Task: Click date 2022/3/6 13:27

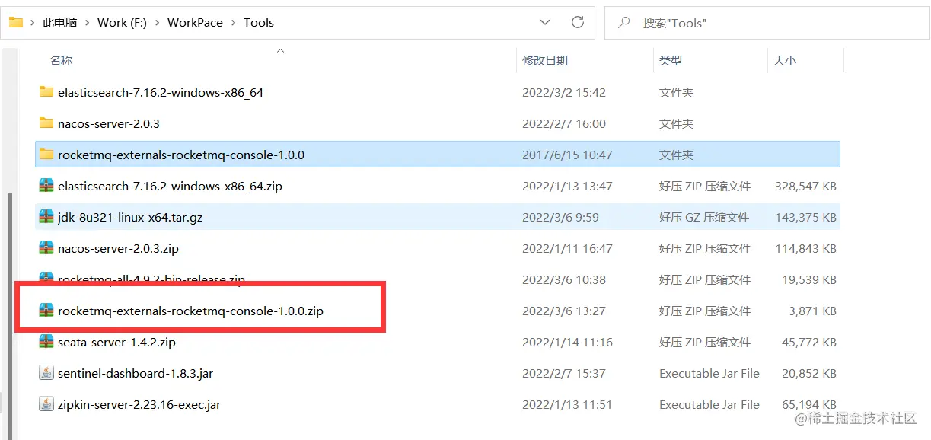Action: click(x=564, y=311)
